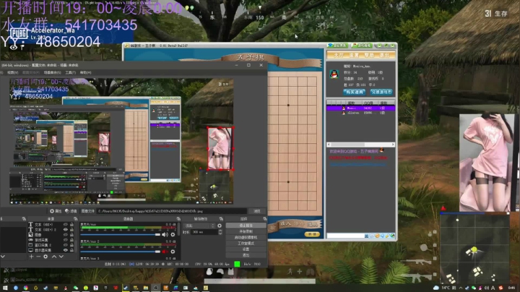Click 工作室模式 studio mode button
Screen dimensions: 520x292
click(x=246, y=244)
